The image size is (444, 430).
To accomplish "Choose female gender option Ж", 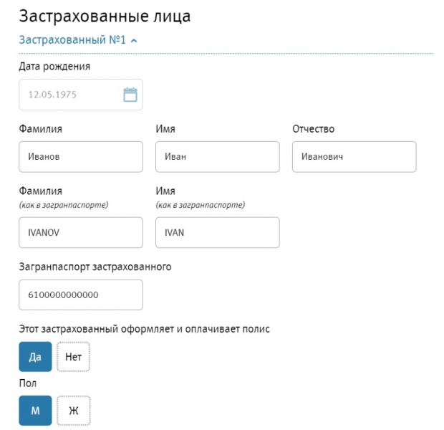I will click(73, 411).
